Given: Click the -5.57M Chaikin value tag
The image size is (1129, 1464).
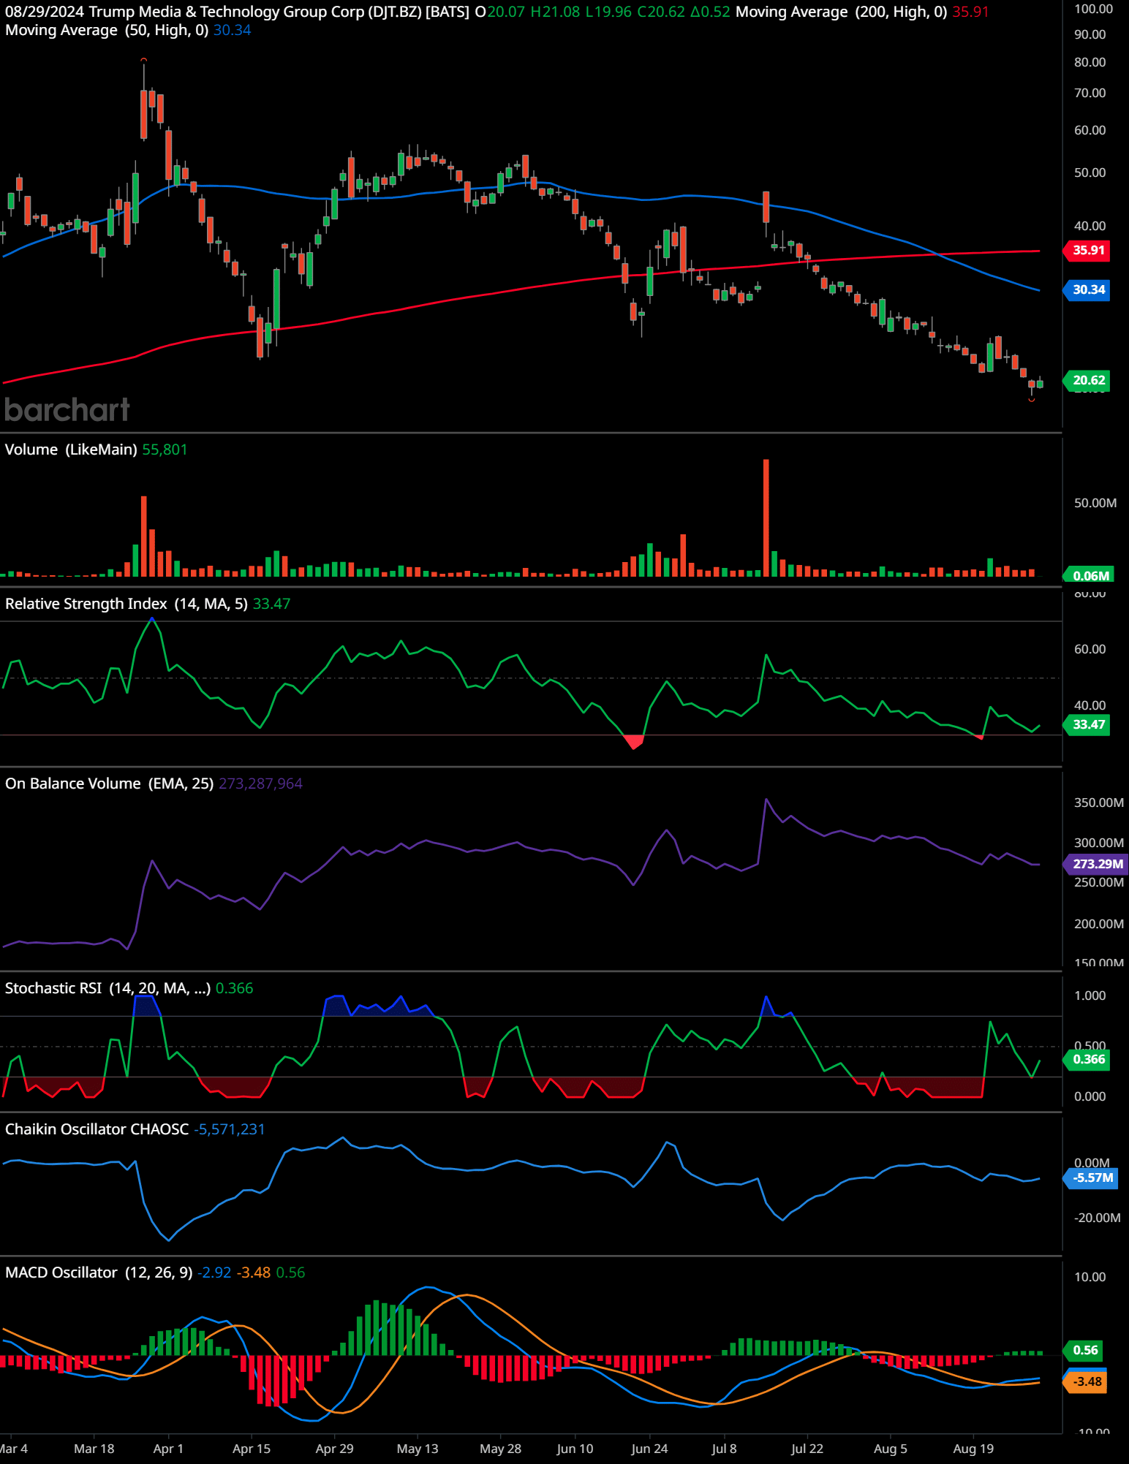Looking at the screenshot, I should coord(1092,1178).
